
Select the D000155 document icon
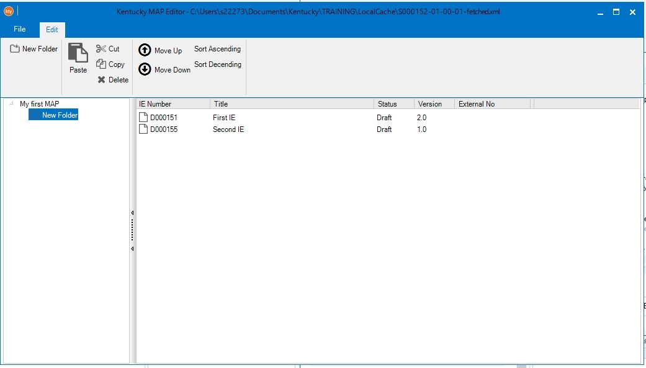point(143,129)
